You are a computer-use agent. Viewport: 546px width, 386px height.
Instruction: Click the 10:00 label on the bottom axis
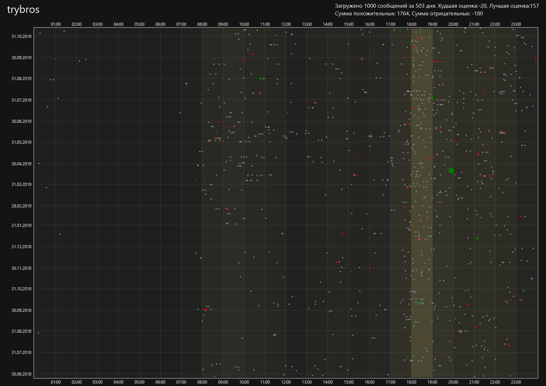coord(244,382)
